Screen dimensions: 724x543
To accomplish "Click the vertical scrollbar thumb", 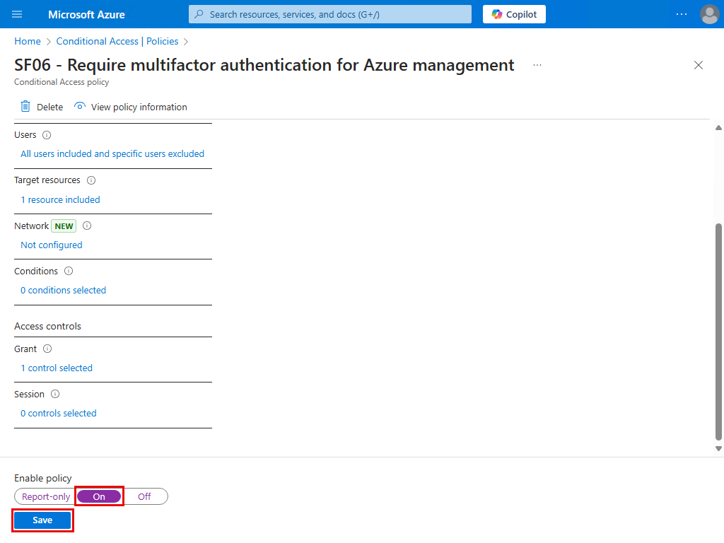I will pos(718,332).
